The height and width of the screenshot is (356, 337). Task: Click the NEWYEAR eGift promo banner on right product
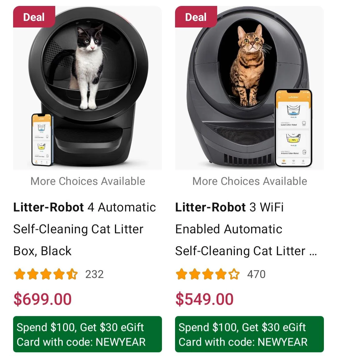click(250, 335)
